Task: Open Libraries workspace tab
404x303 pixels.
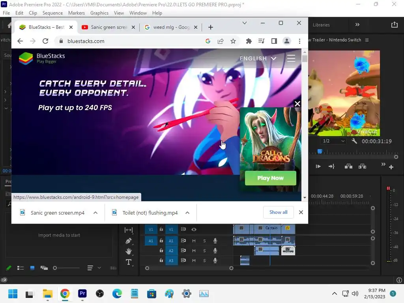Action: coord(321,25)
